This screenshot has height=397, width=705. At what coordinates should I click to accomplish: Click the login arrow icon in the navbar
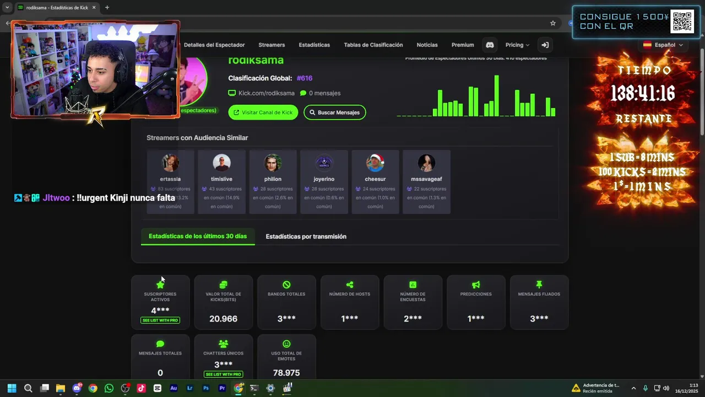(x=545, y=45)
